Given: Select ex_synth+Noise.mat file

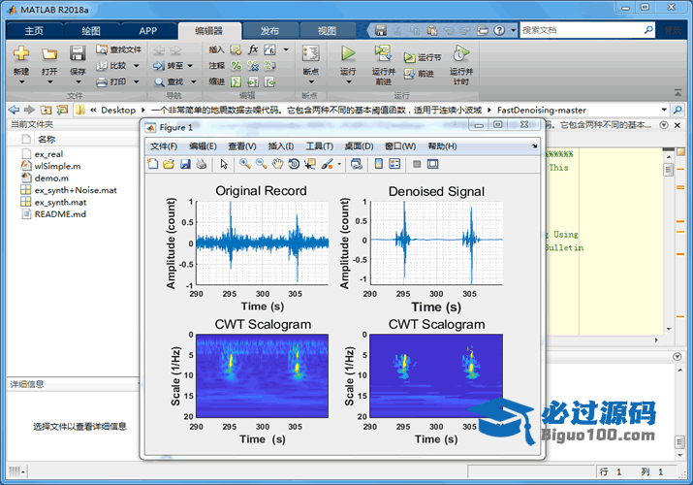Looking at the screenshot, I should coord(76,190).
